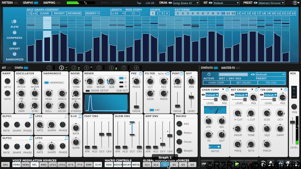Viewport: 301px width, 169px height.
Task: Click the OUT LEVEL slider handle
Action: [191, 97]
